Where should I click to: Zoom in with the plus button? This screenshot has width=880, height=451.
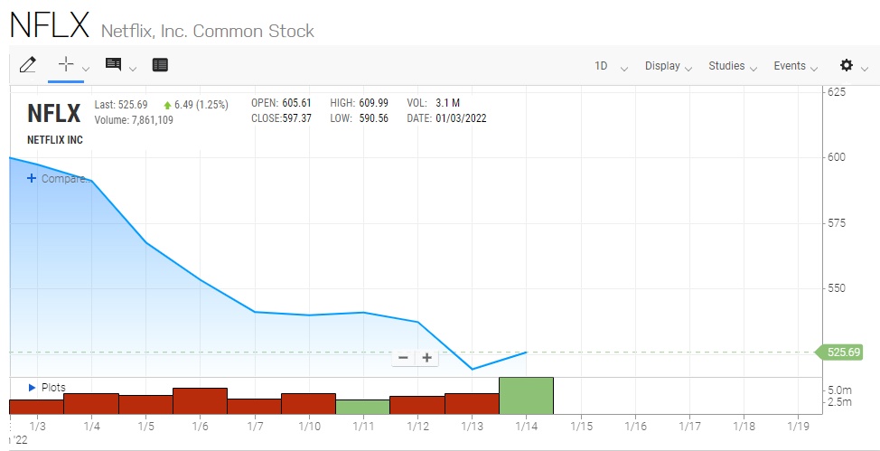[426, 357]
